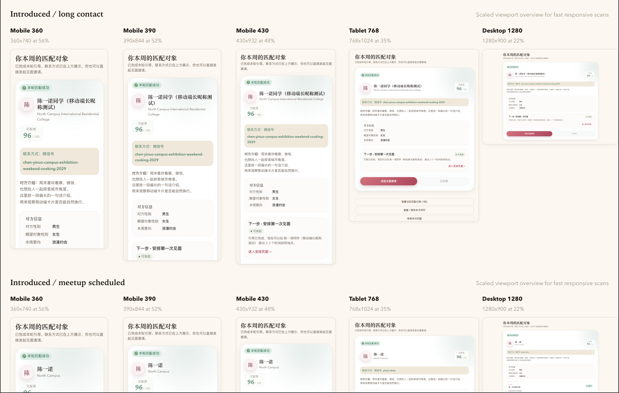This screenshot has width=619, height=393.
Task: Click 陈 avatar in long contact Desktop 1280 preview
Action: 510,75
